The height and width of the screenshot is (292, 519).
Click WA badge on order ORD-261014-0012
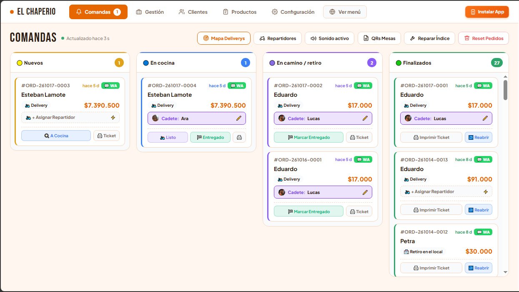click(x=483, y=232)
